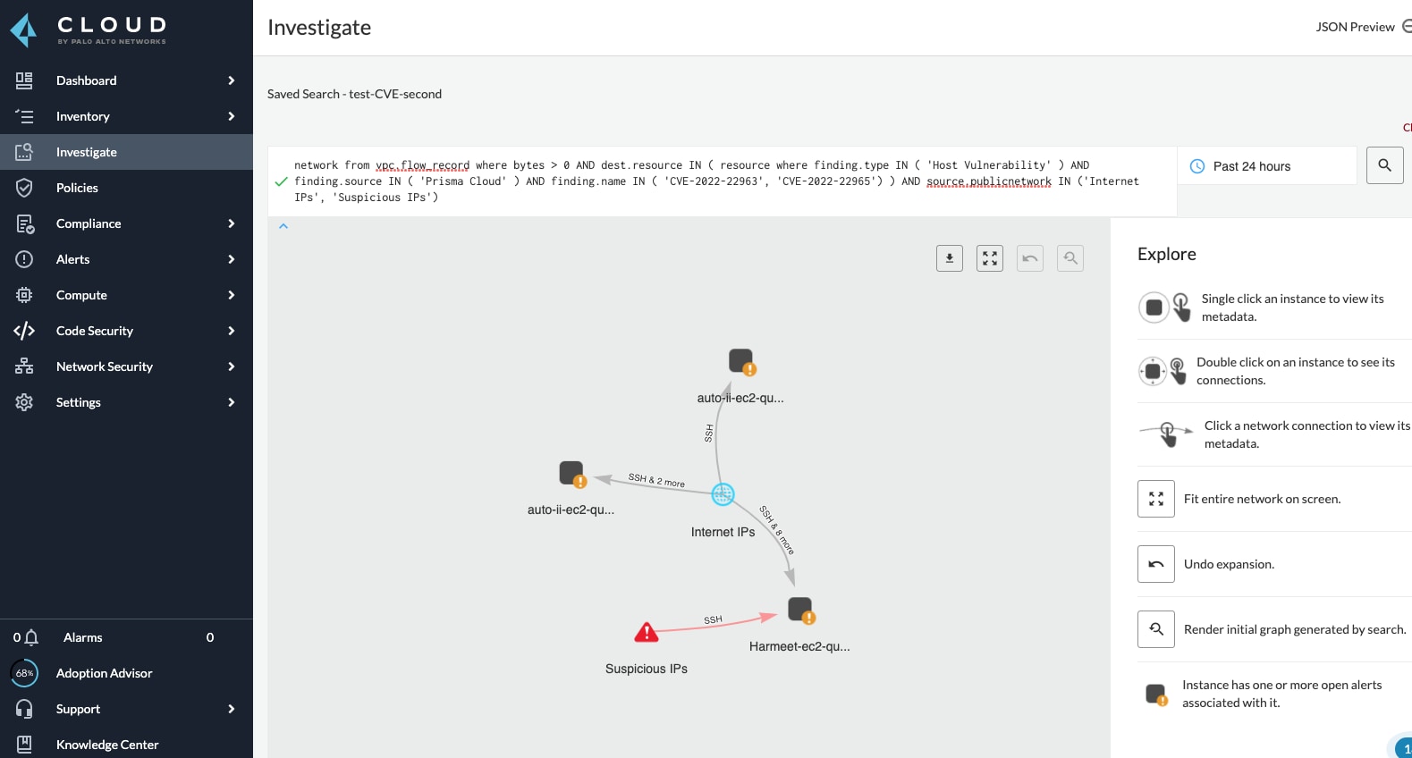Expand the Network Security menu chevron
Image resolution: width=1412 pixels, height=758 pixels.
point(232,366)
